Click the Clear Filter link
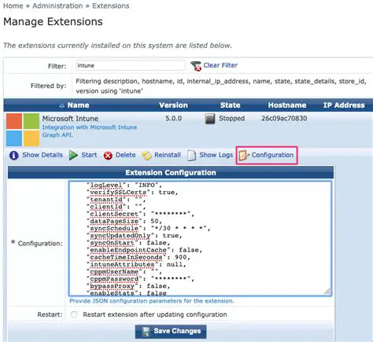This screenshot has height=342, width=373. click(x=220, y=65)
